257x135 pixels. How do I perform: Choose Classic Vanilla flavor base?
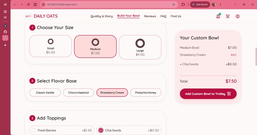[x=45, y=92]
